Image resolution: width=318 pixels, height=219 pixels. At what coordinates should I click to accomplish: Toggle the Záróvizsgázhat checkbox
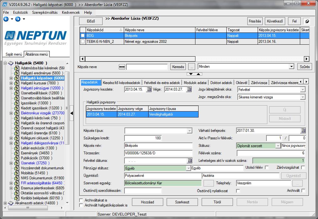tap(303, 167)
